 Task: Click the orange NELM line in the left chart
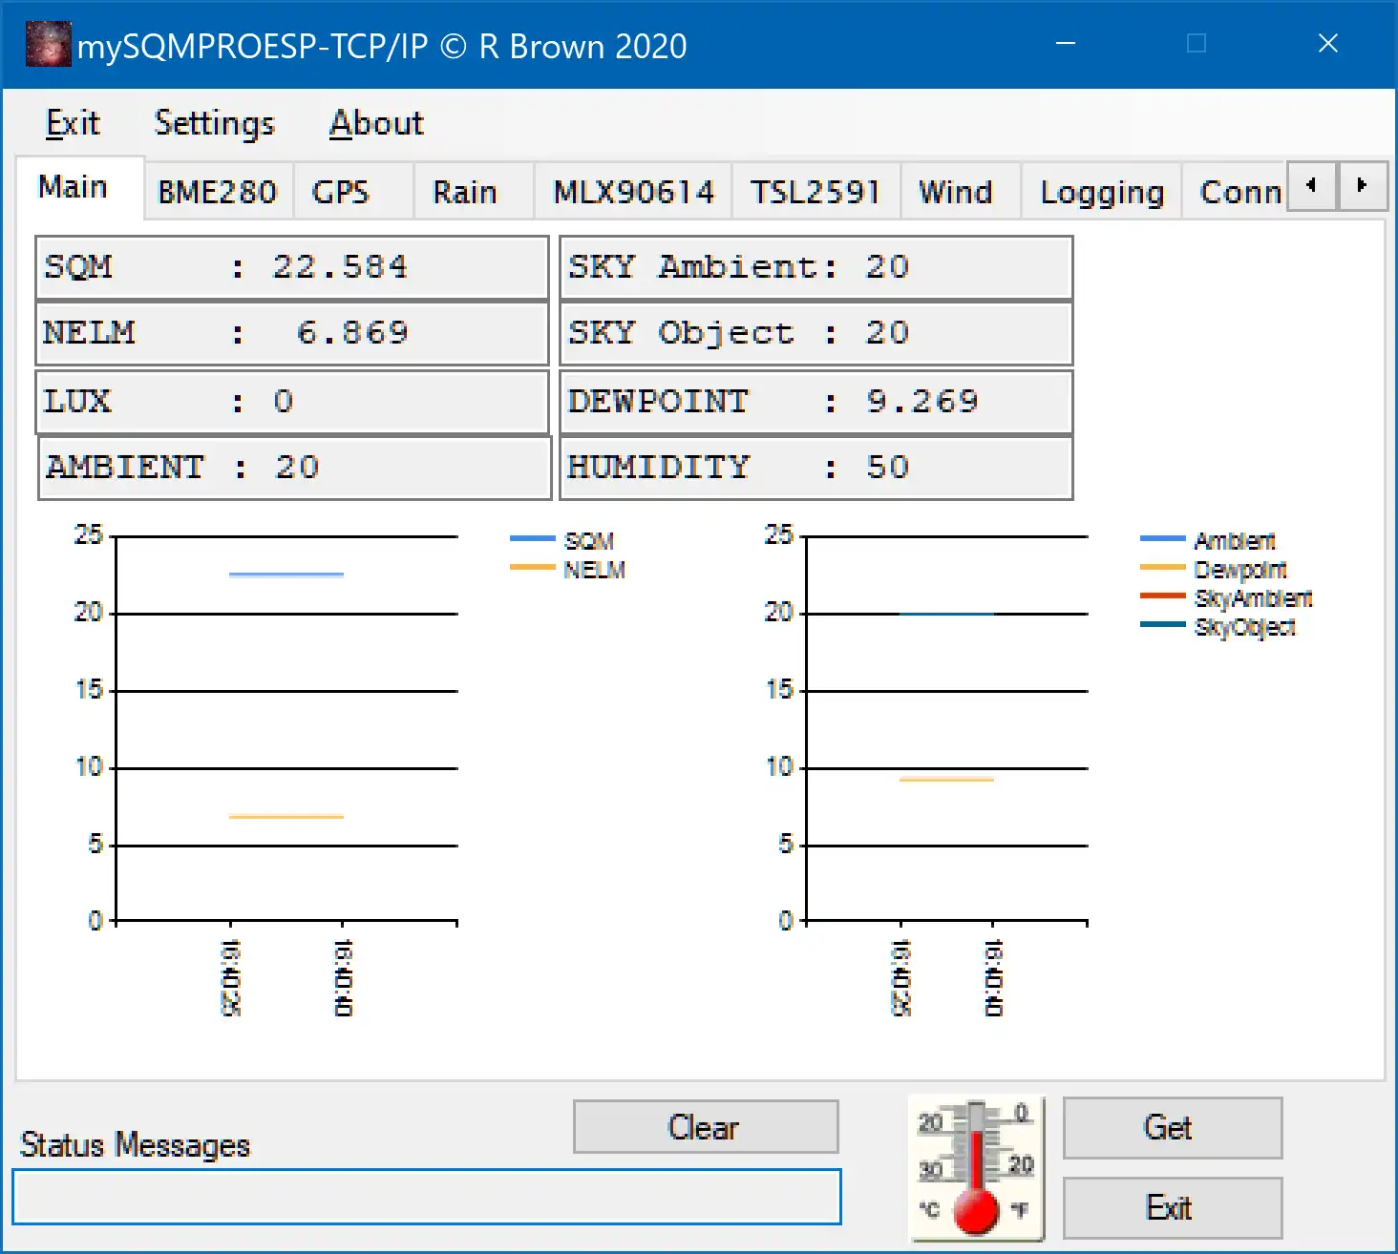point(286,817)
